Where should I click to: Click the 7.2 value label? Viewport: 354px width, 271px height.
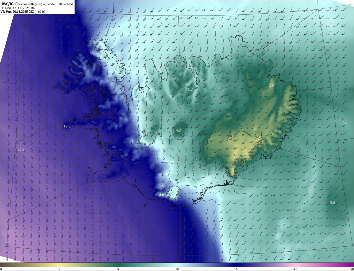click(344, 122)
